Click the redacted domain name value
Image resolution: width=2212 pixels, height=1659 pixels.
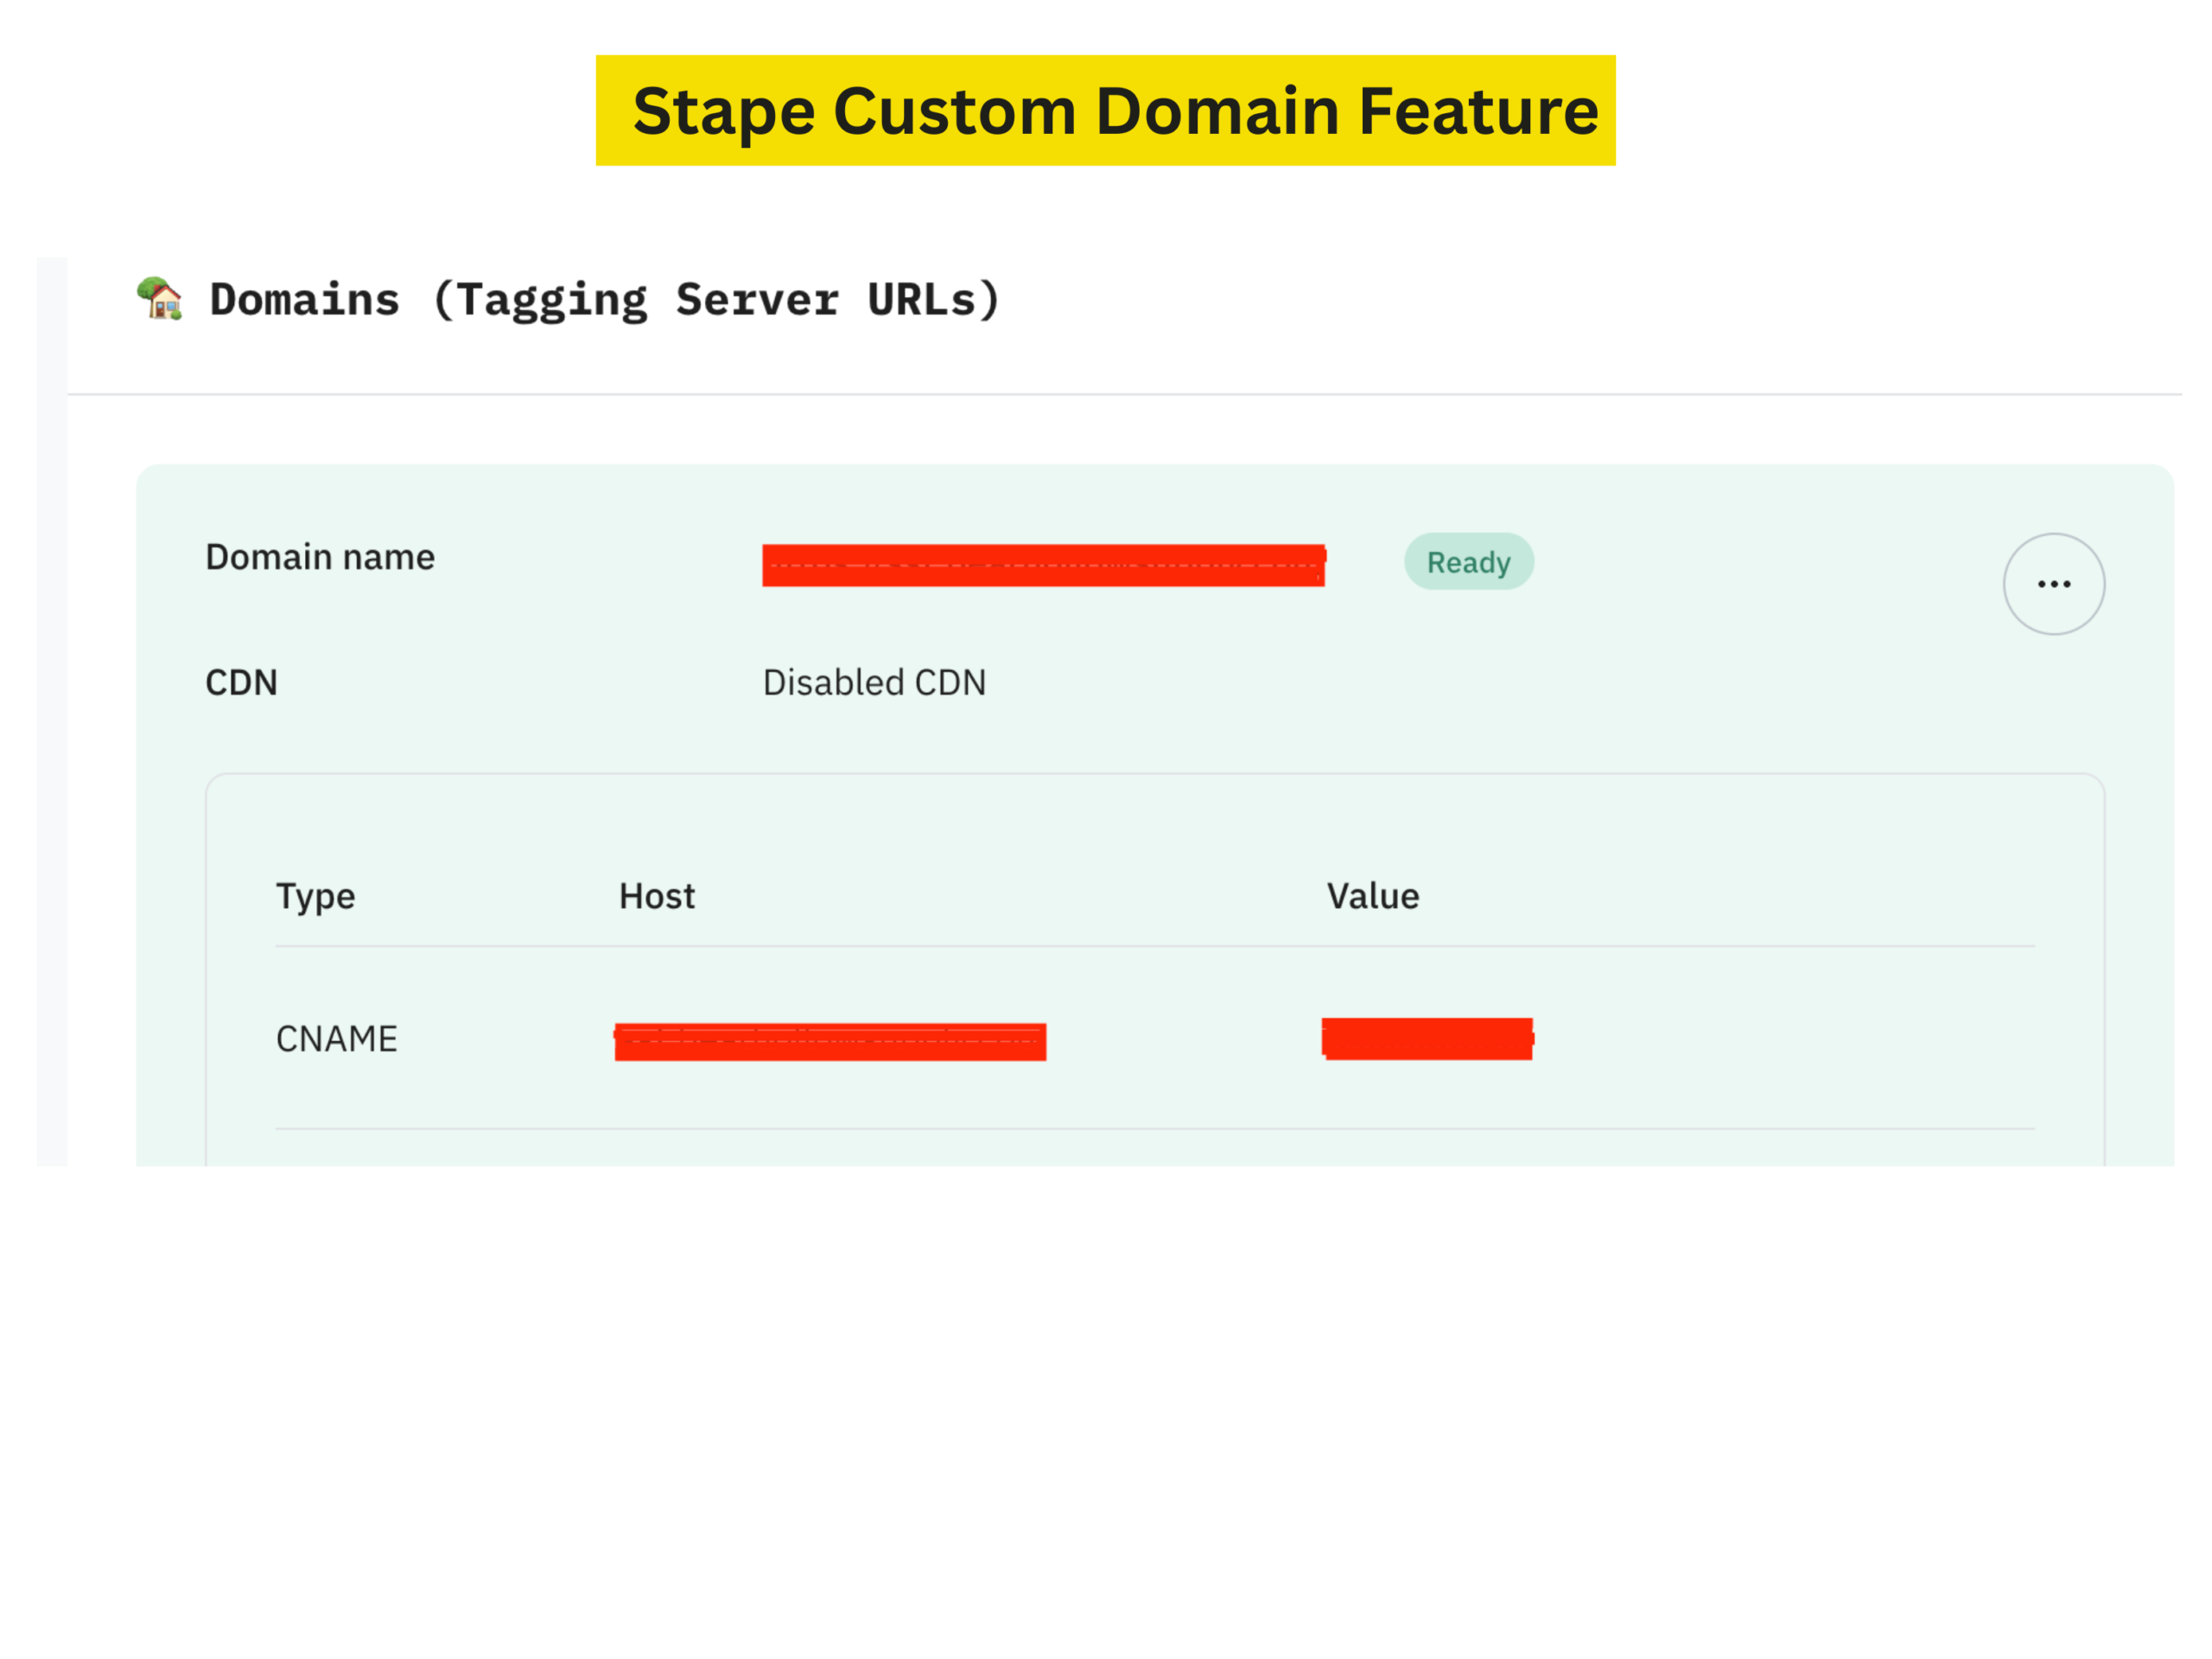(1043, 565)
